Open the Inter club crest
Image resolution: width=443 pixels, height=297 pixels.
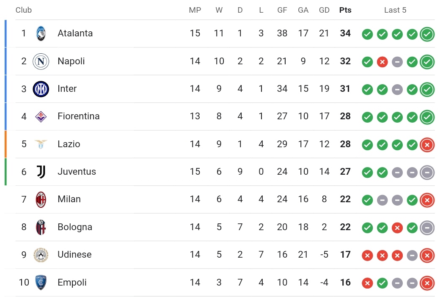click(41, 89)
